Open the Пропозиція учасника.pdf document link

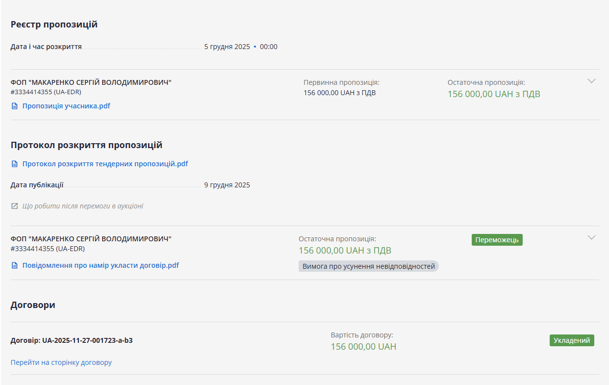click(66, 106)
